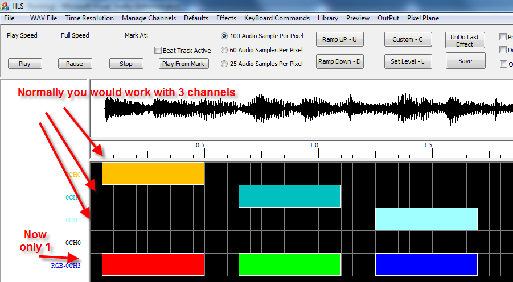Apply the Ramp Down - D effect

339,61
